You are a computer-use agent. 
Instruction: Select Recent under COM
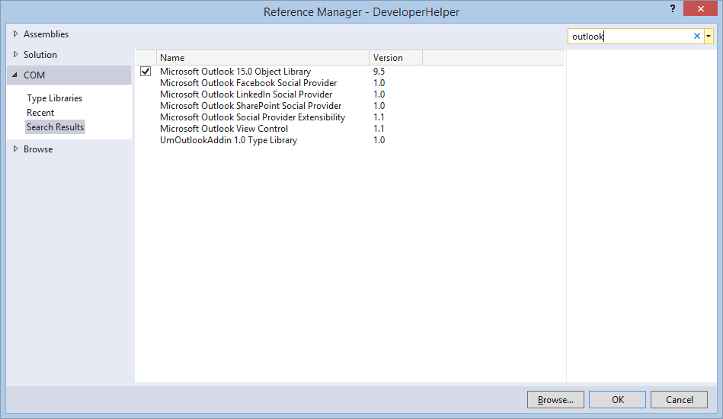click(40, 113)
